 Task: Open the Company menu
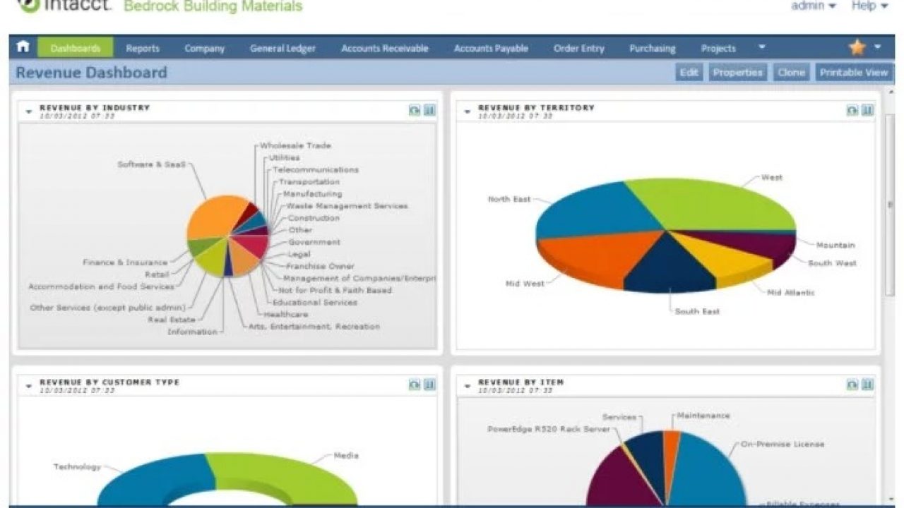tap(205, 49)
